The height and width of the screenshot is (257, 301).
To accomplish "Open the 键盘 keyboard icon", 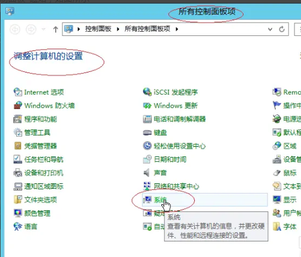I will (148, 132).
